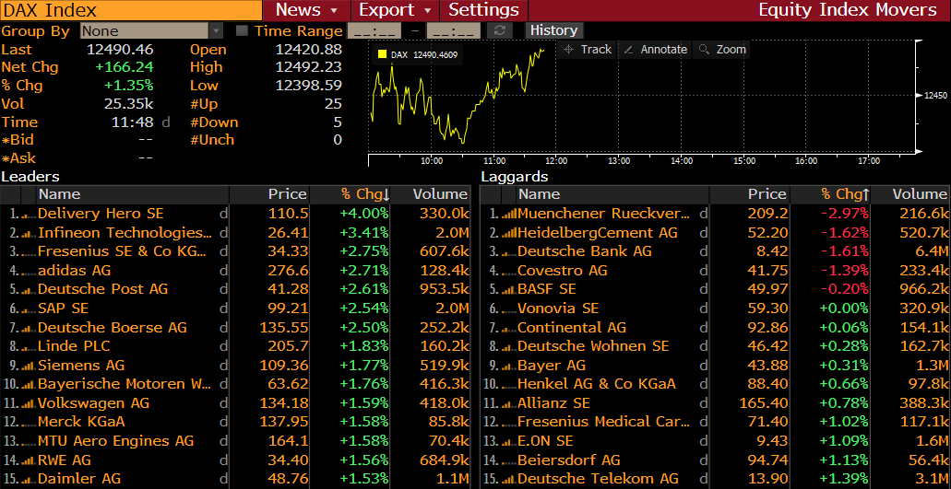Open the Settings menu
Screen dimensions: 951x489
[483, 10]
